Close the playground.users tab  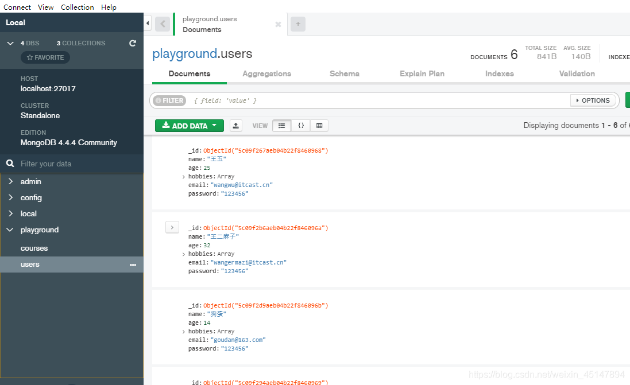pyautogui.click(x=278, y=25)
